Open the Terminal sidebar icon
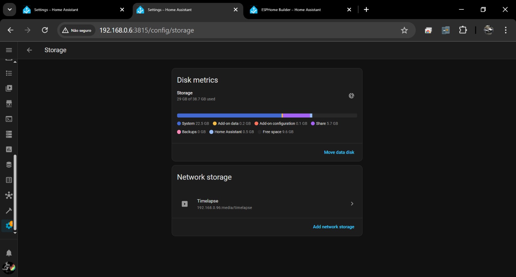The image size is (516, 277). tap(9, 119)
